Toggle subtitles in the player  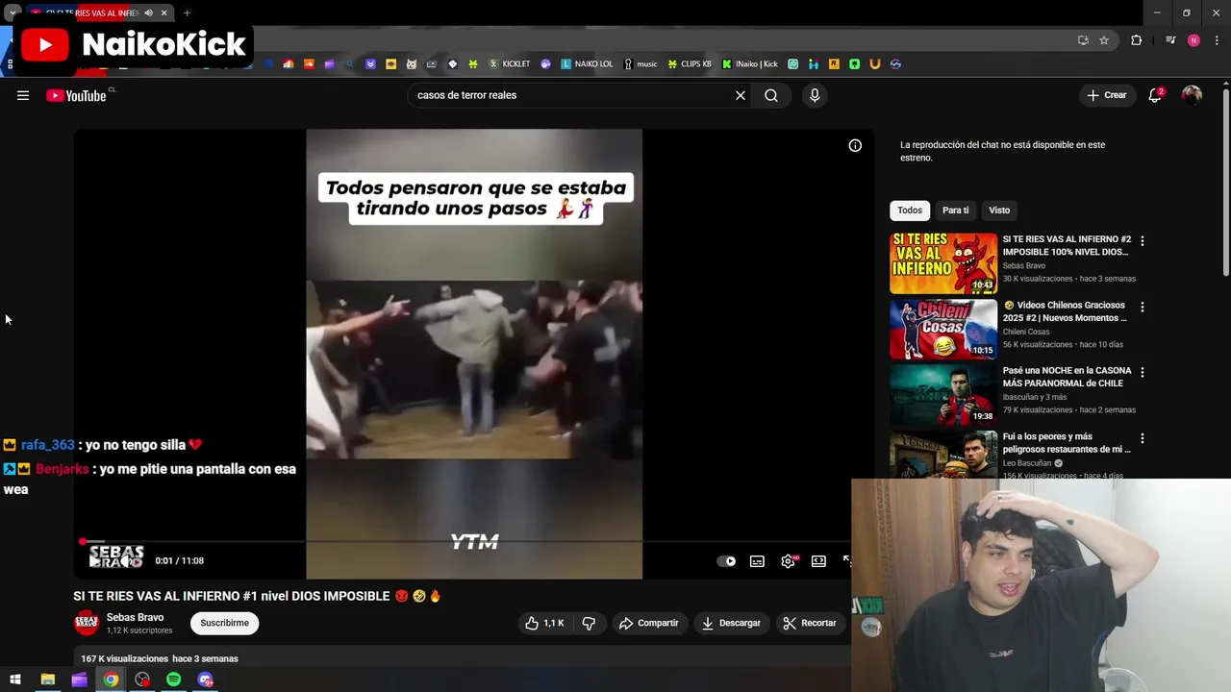[757, 561]
